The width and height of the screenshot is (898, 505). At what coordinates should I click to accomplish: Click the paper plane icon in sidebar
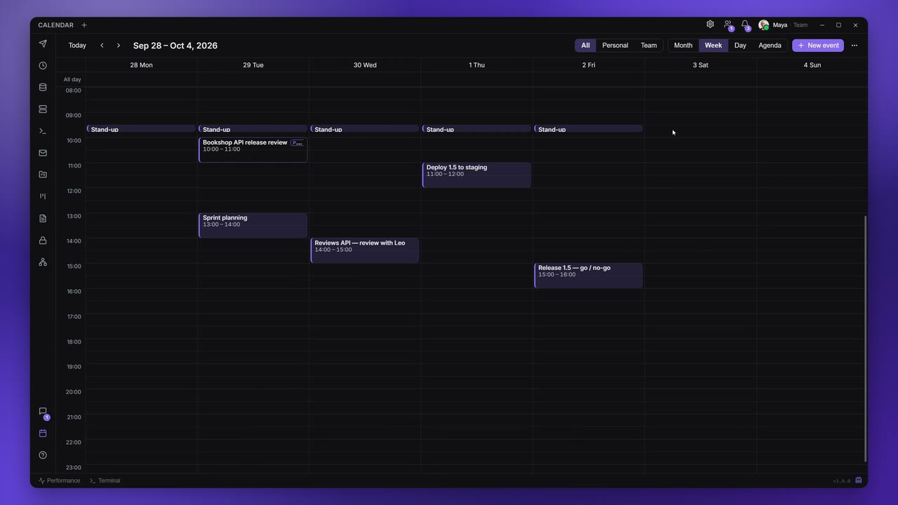(x=43, y=43)
